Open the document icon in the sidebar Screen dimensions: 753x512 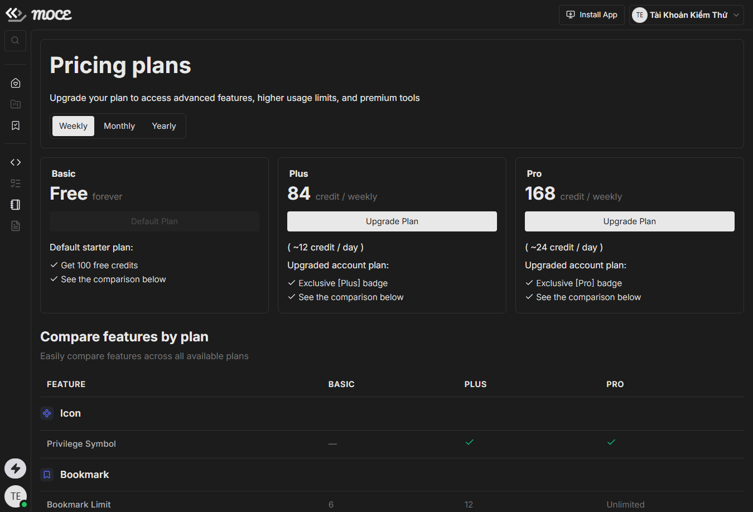click(16, 226)
